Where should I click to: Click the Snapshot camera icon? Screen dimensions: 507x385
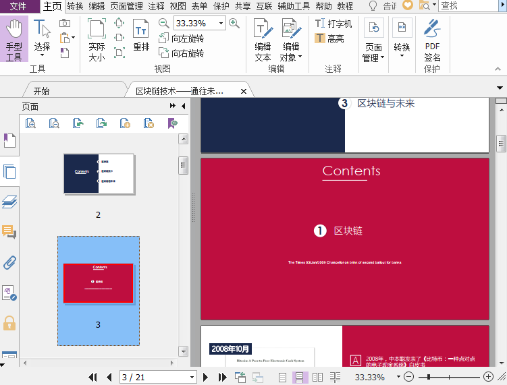coord(65,23)
